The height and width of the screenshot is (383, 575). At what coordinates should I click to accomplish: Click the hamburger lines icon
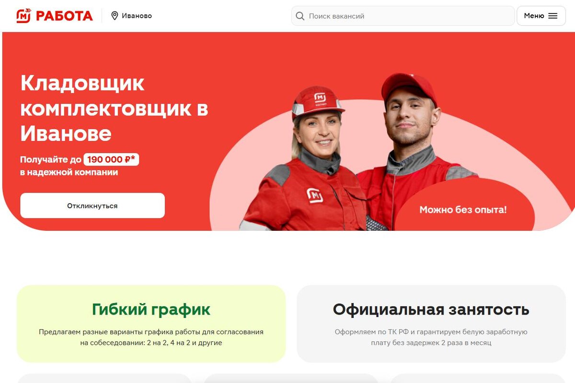(553, 16)
